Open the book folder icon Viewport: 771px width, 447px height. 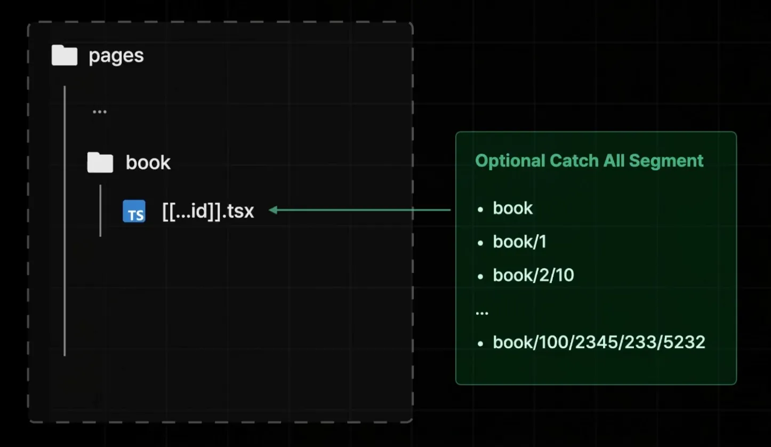pyautogui.click(x=100, y=163)
